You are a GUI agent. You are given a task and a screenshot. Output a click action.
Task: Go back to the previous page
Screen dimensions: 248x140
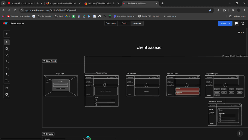click(x=4, y=10)
